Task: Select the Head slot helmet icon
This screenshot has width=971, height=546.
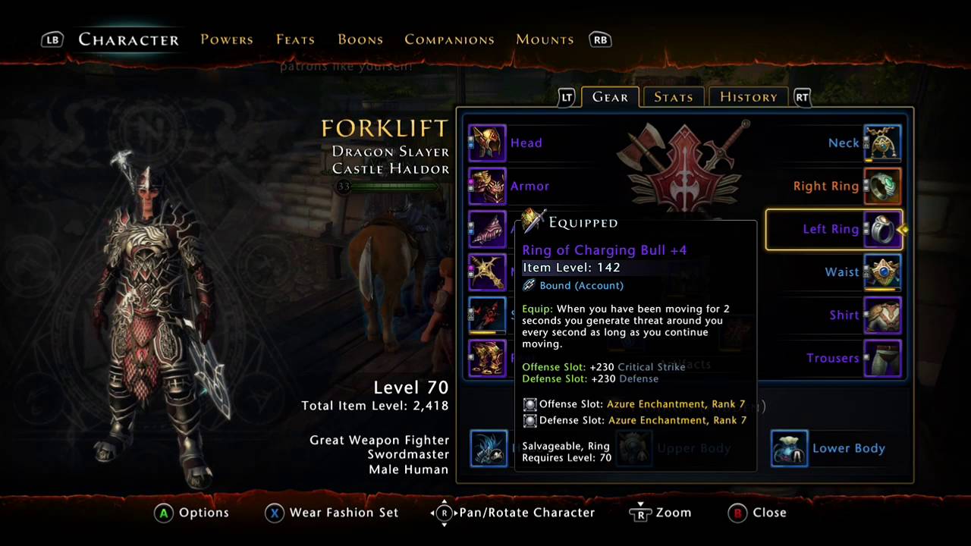Action: [x=487, y=143]
